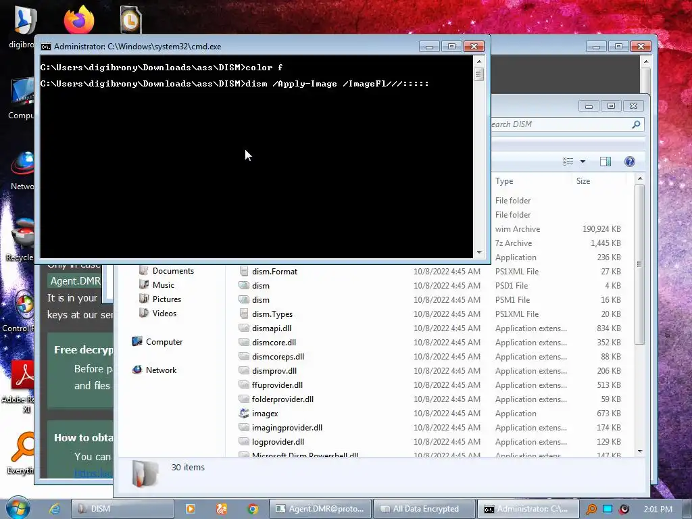Switch to Administrator cmd taskbar button
The height and width of the screenshot is (519, 692).
pyautogui.click(x=528, y=509)
